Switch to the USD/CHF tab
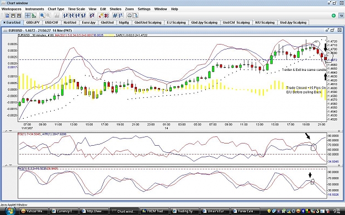Viewport: 345px width, 215px height. [x=51, y=23]
